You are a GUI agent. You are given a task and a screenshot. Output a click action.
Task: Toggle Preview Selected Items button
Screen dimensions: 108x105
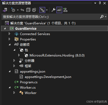tap(59, 10)
